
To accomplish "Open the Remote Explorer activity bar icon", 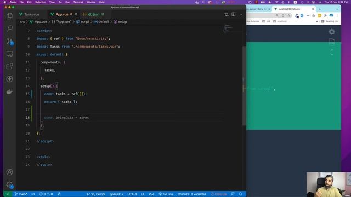I will [9, 54].
